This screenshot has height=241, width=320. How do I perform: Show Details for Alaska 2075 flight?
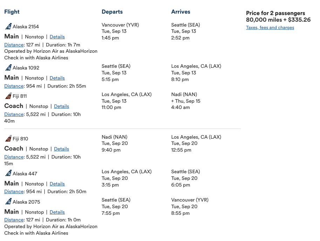pyautogui.click(x=57, y=212)
